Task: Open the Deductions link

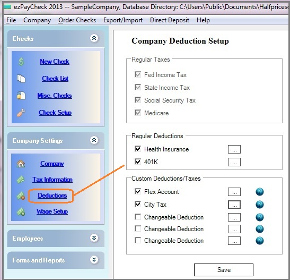Action: point(52,196)
